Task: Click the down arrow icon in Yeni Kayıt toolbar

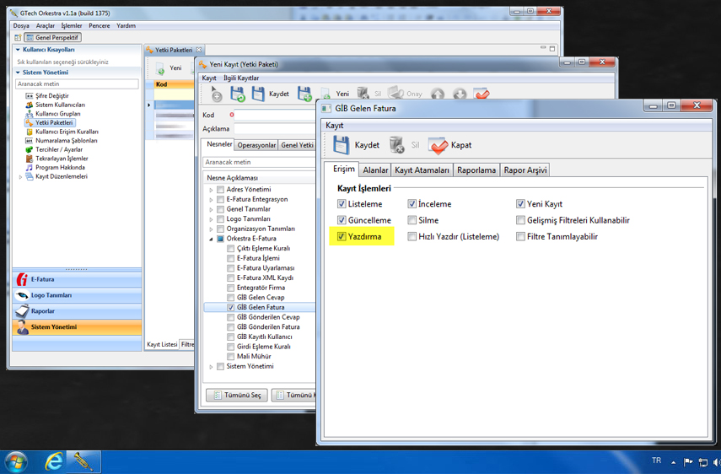Action: tap(460, 94)
